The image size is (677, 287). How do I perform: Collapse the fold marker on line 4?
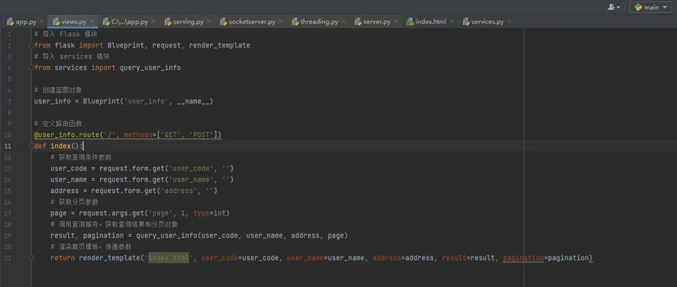click(31, 68)
